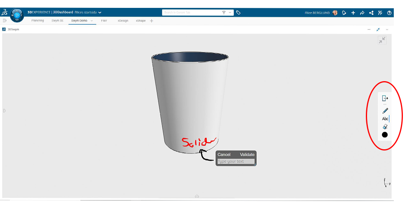Image resolution: width=408 pixels, height=208 pixels.
Task: Open the black color picker swatch
Action: (x=385, y=135)
